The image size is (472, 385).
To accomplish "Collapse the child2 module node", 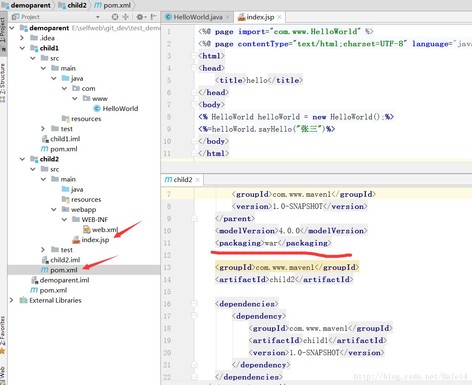I will tap(22, 159).
